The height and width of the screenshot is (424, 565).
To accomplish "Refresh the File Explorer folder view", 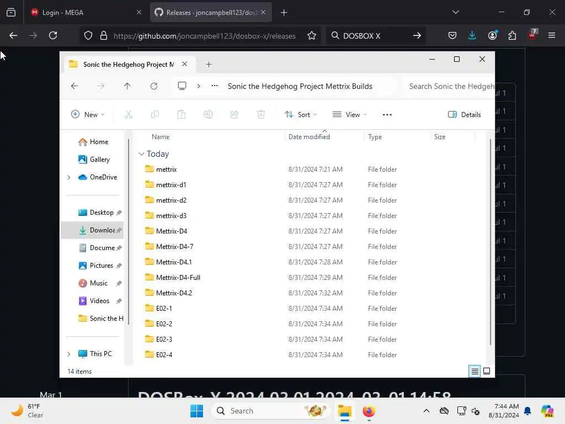I will pyautogui.click(x=154, y=86).
